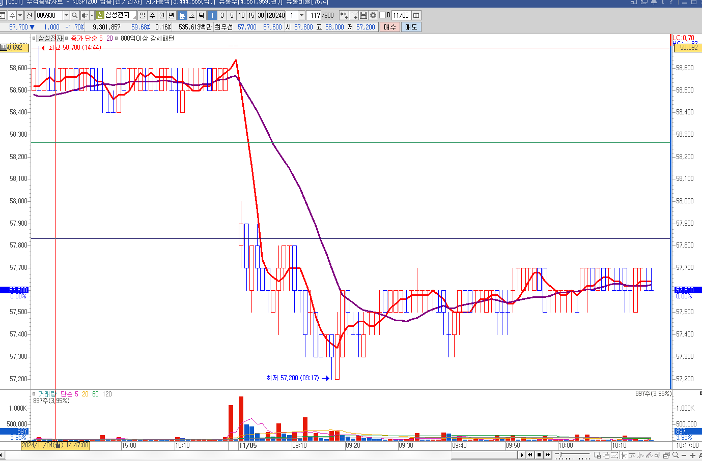Click the date input field 11/05
This screenshot has height=461, width=702.
point(401,15)
